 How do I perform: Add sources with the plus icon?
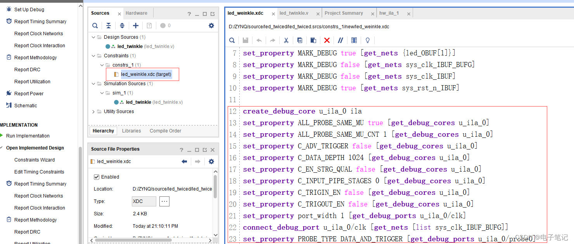136,26
